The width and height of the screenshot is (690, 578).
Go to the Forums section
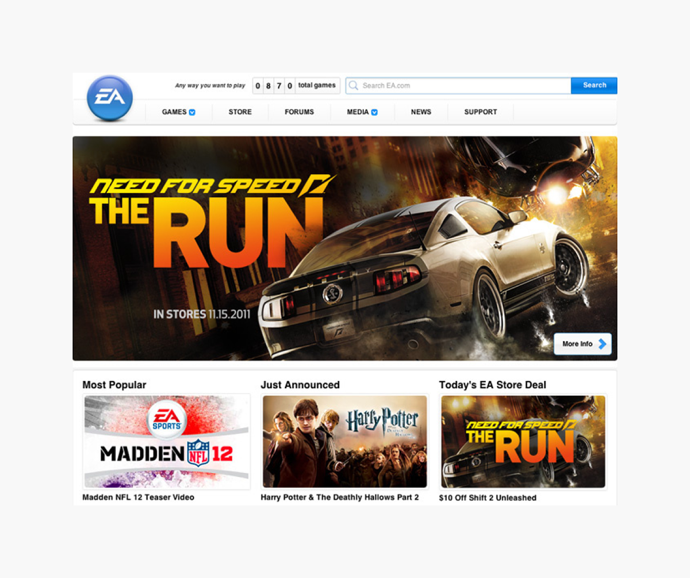(300, 112)
